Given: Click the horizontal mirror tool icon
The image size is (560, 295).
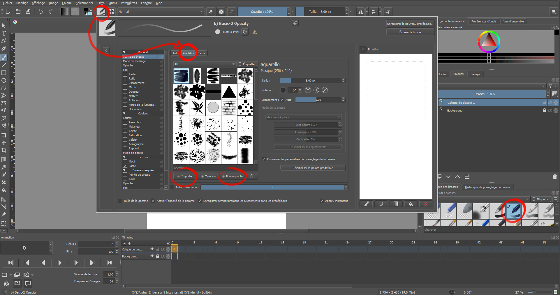Looking at the screenshot, I should point(361,12).
